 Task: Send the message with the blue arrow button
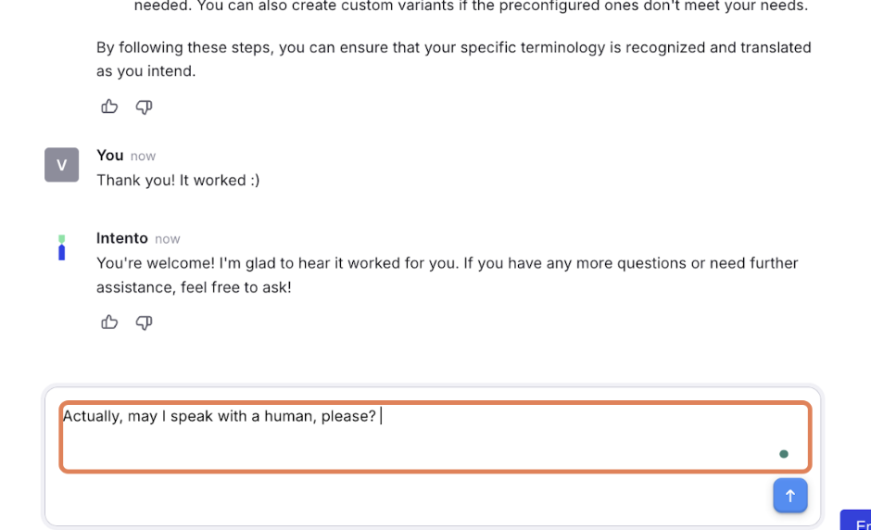pyautogui.click(x=789, y=495)
